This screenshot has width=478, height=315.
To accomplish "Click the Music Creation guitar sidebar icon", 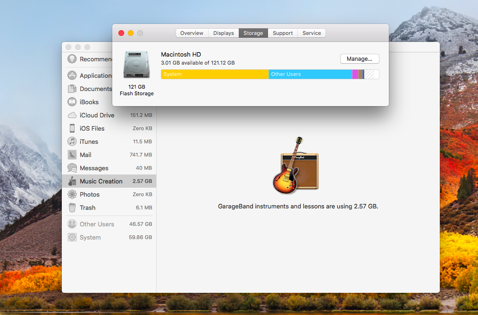I will click(72, 181).
